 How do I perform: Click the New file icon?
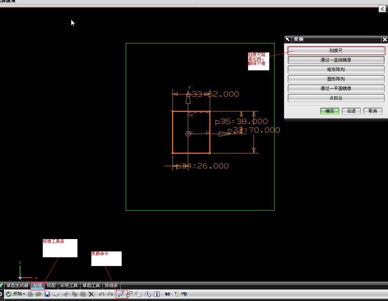tap(30, 294)
